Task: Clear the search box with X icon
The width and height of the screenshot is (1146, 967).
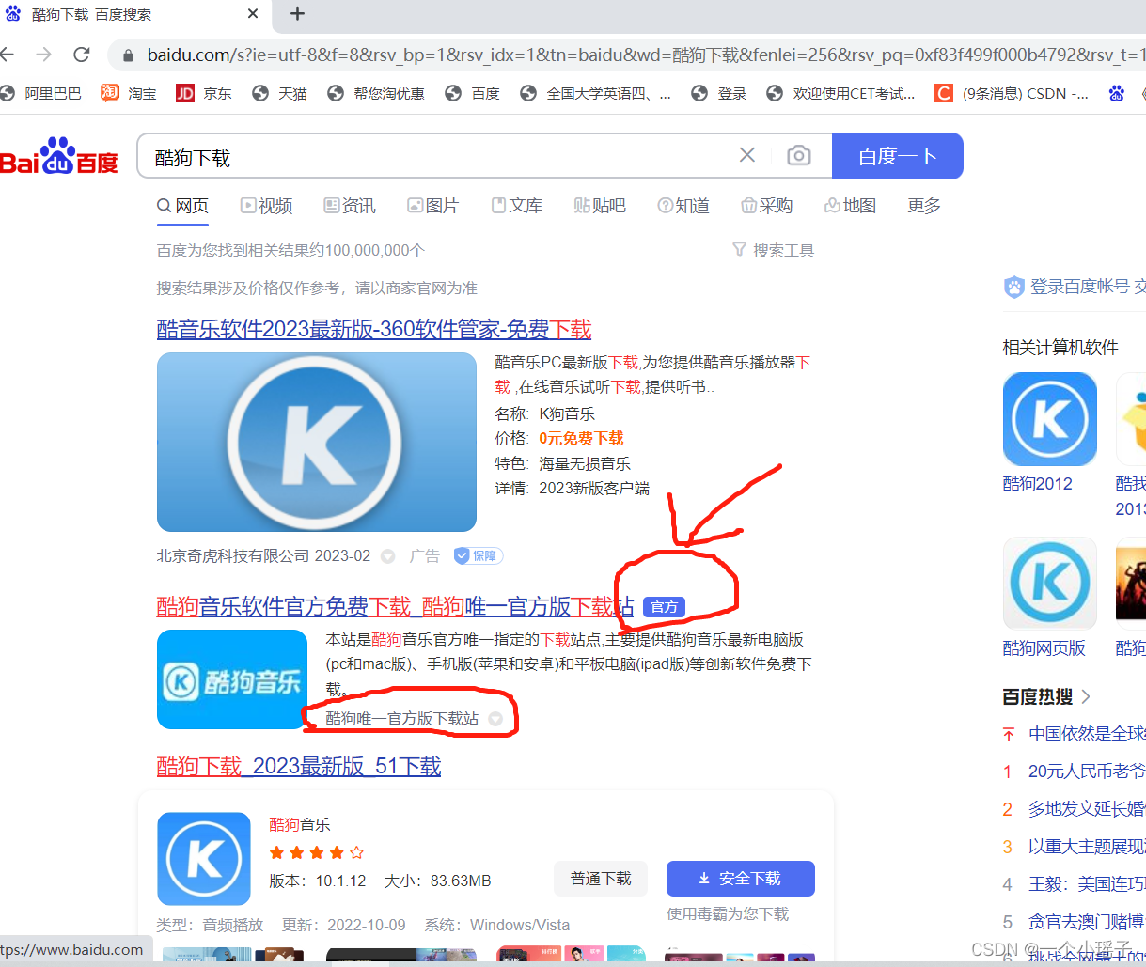Action: coord(747,155)
